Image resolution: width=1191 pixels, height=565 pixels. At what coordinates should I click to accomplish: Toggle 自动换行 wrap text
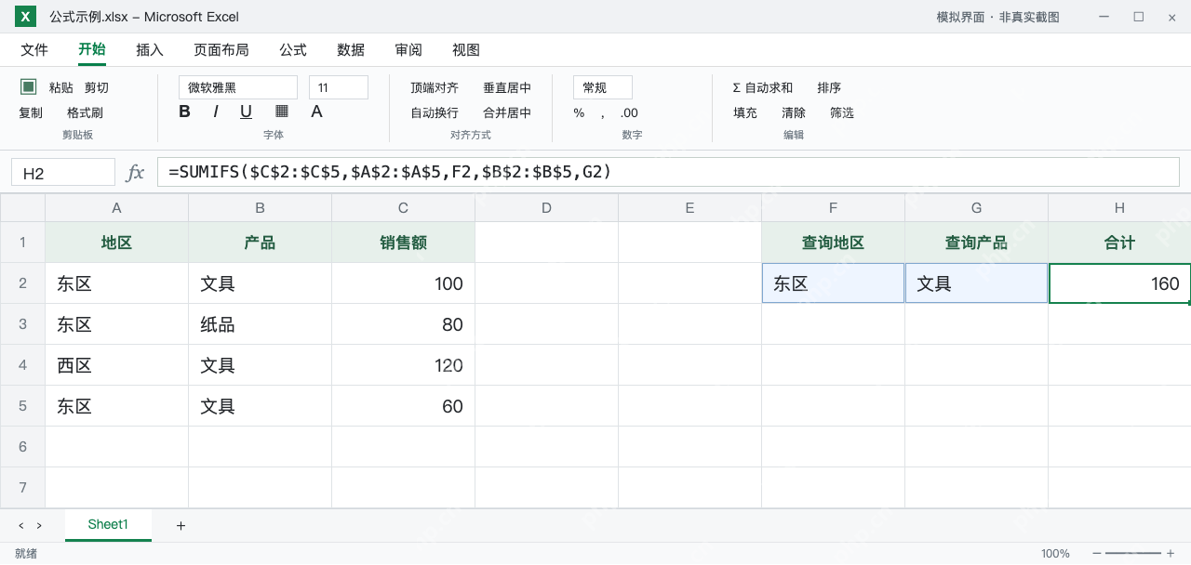tap(435, 112)
